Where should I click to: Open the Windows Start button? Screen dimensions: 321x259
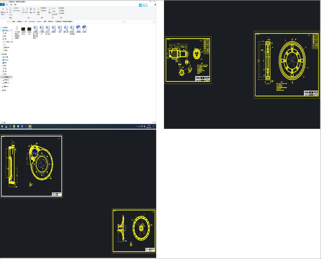click(2, 126)
